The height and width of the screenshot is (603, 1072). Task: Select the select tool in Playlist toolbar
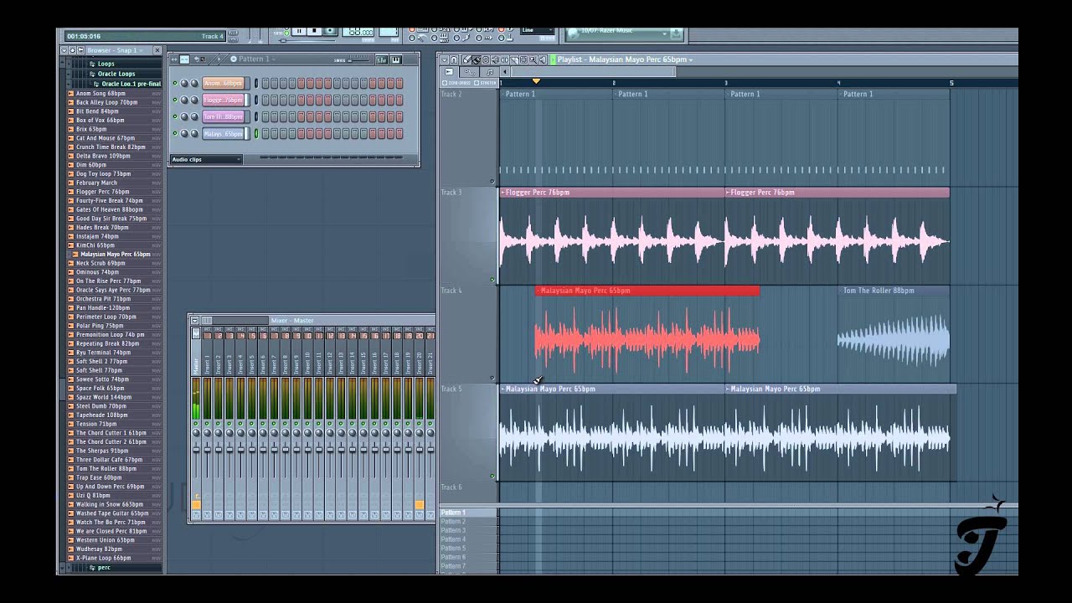[x=523, y=59]
